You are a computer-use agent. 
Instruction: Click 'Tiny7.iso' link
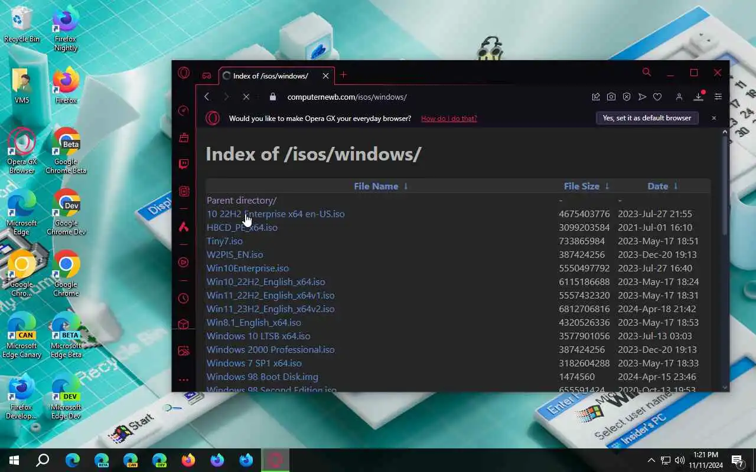tap(224, 241)
